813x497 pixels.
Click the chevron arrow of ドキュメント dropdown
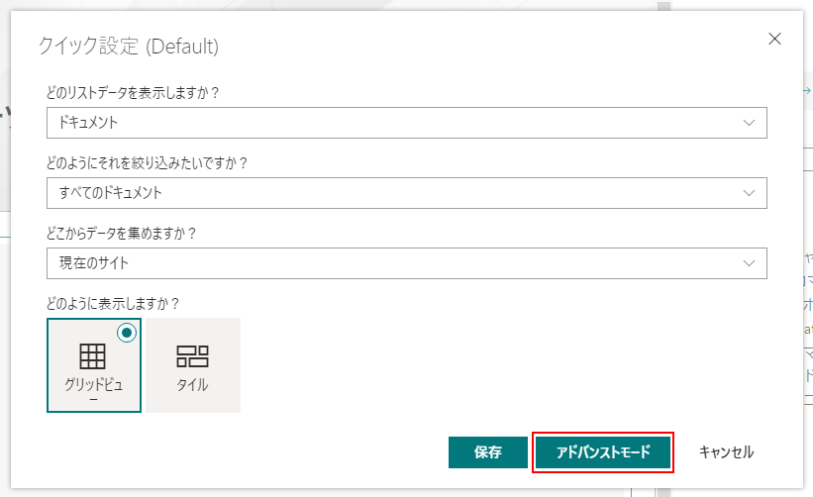[x=749, y=123]
